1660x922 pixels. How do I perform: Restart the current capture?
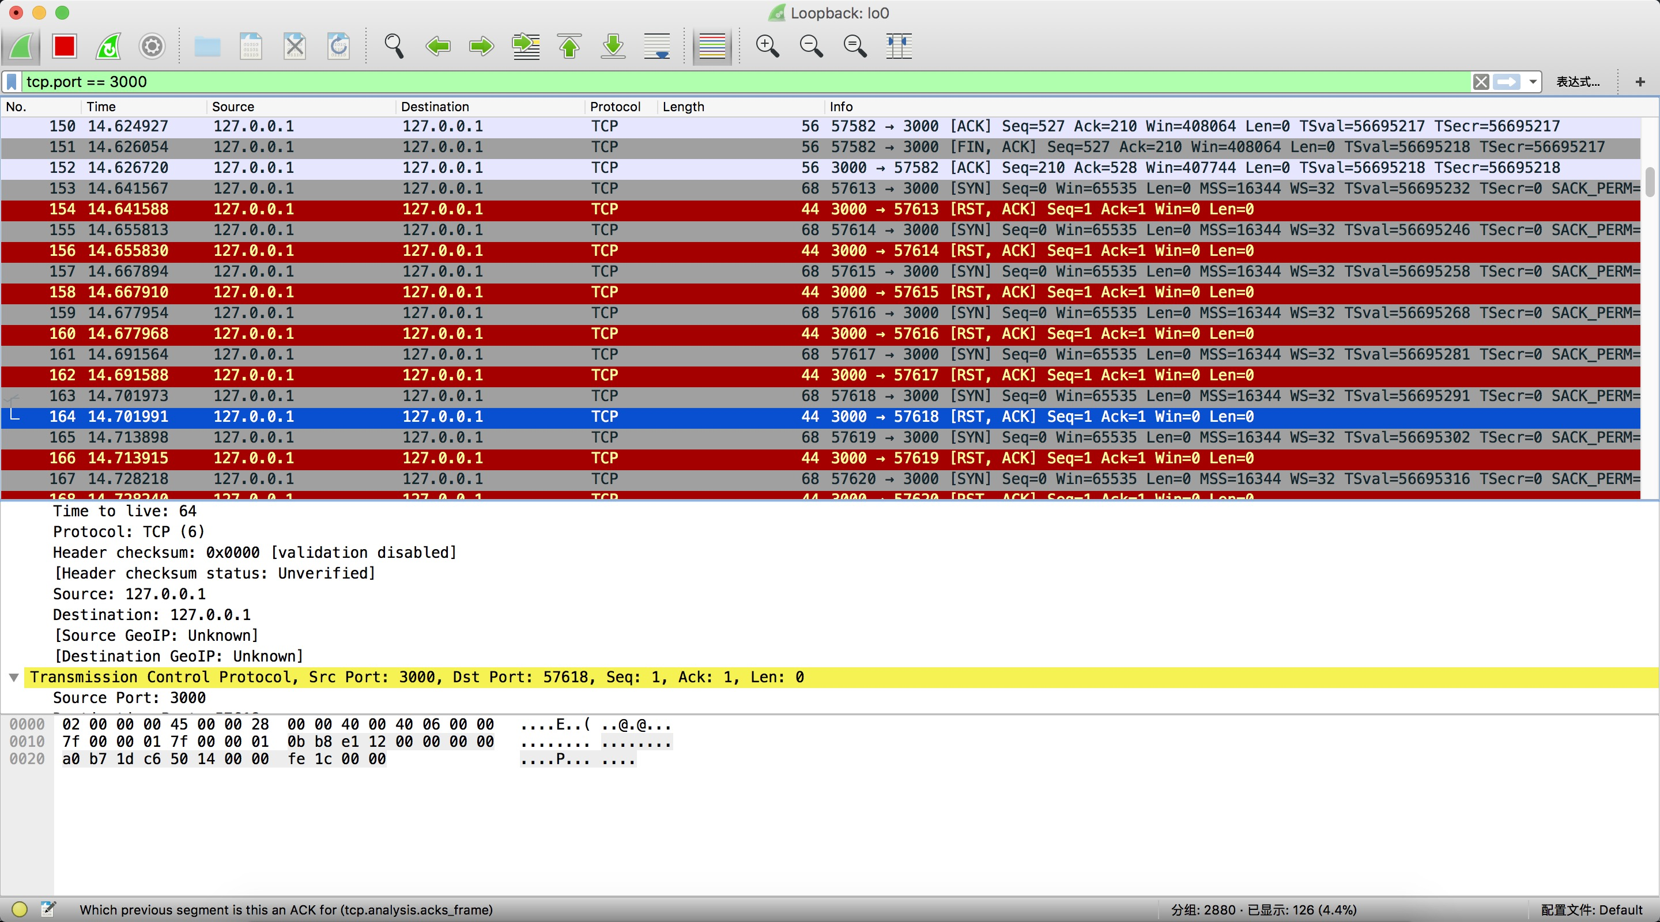(108, 47)
